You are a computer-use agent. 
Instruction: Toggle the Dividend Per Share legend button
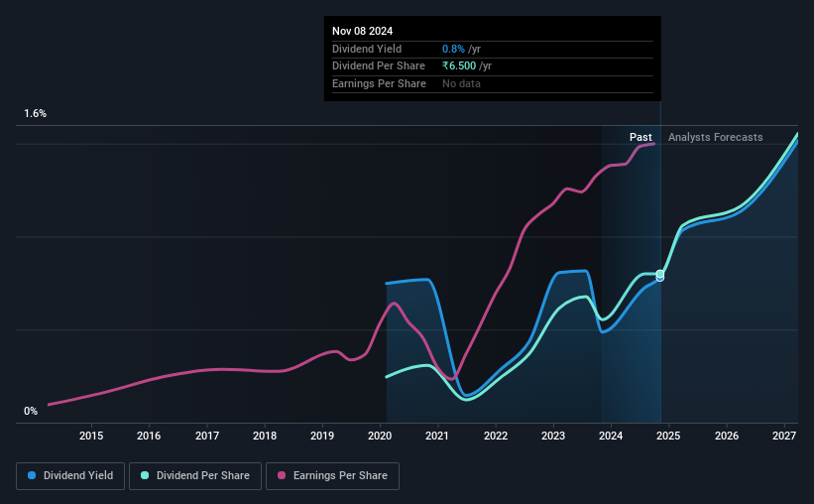point(195,476)
